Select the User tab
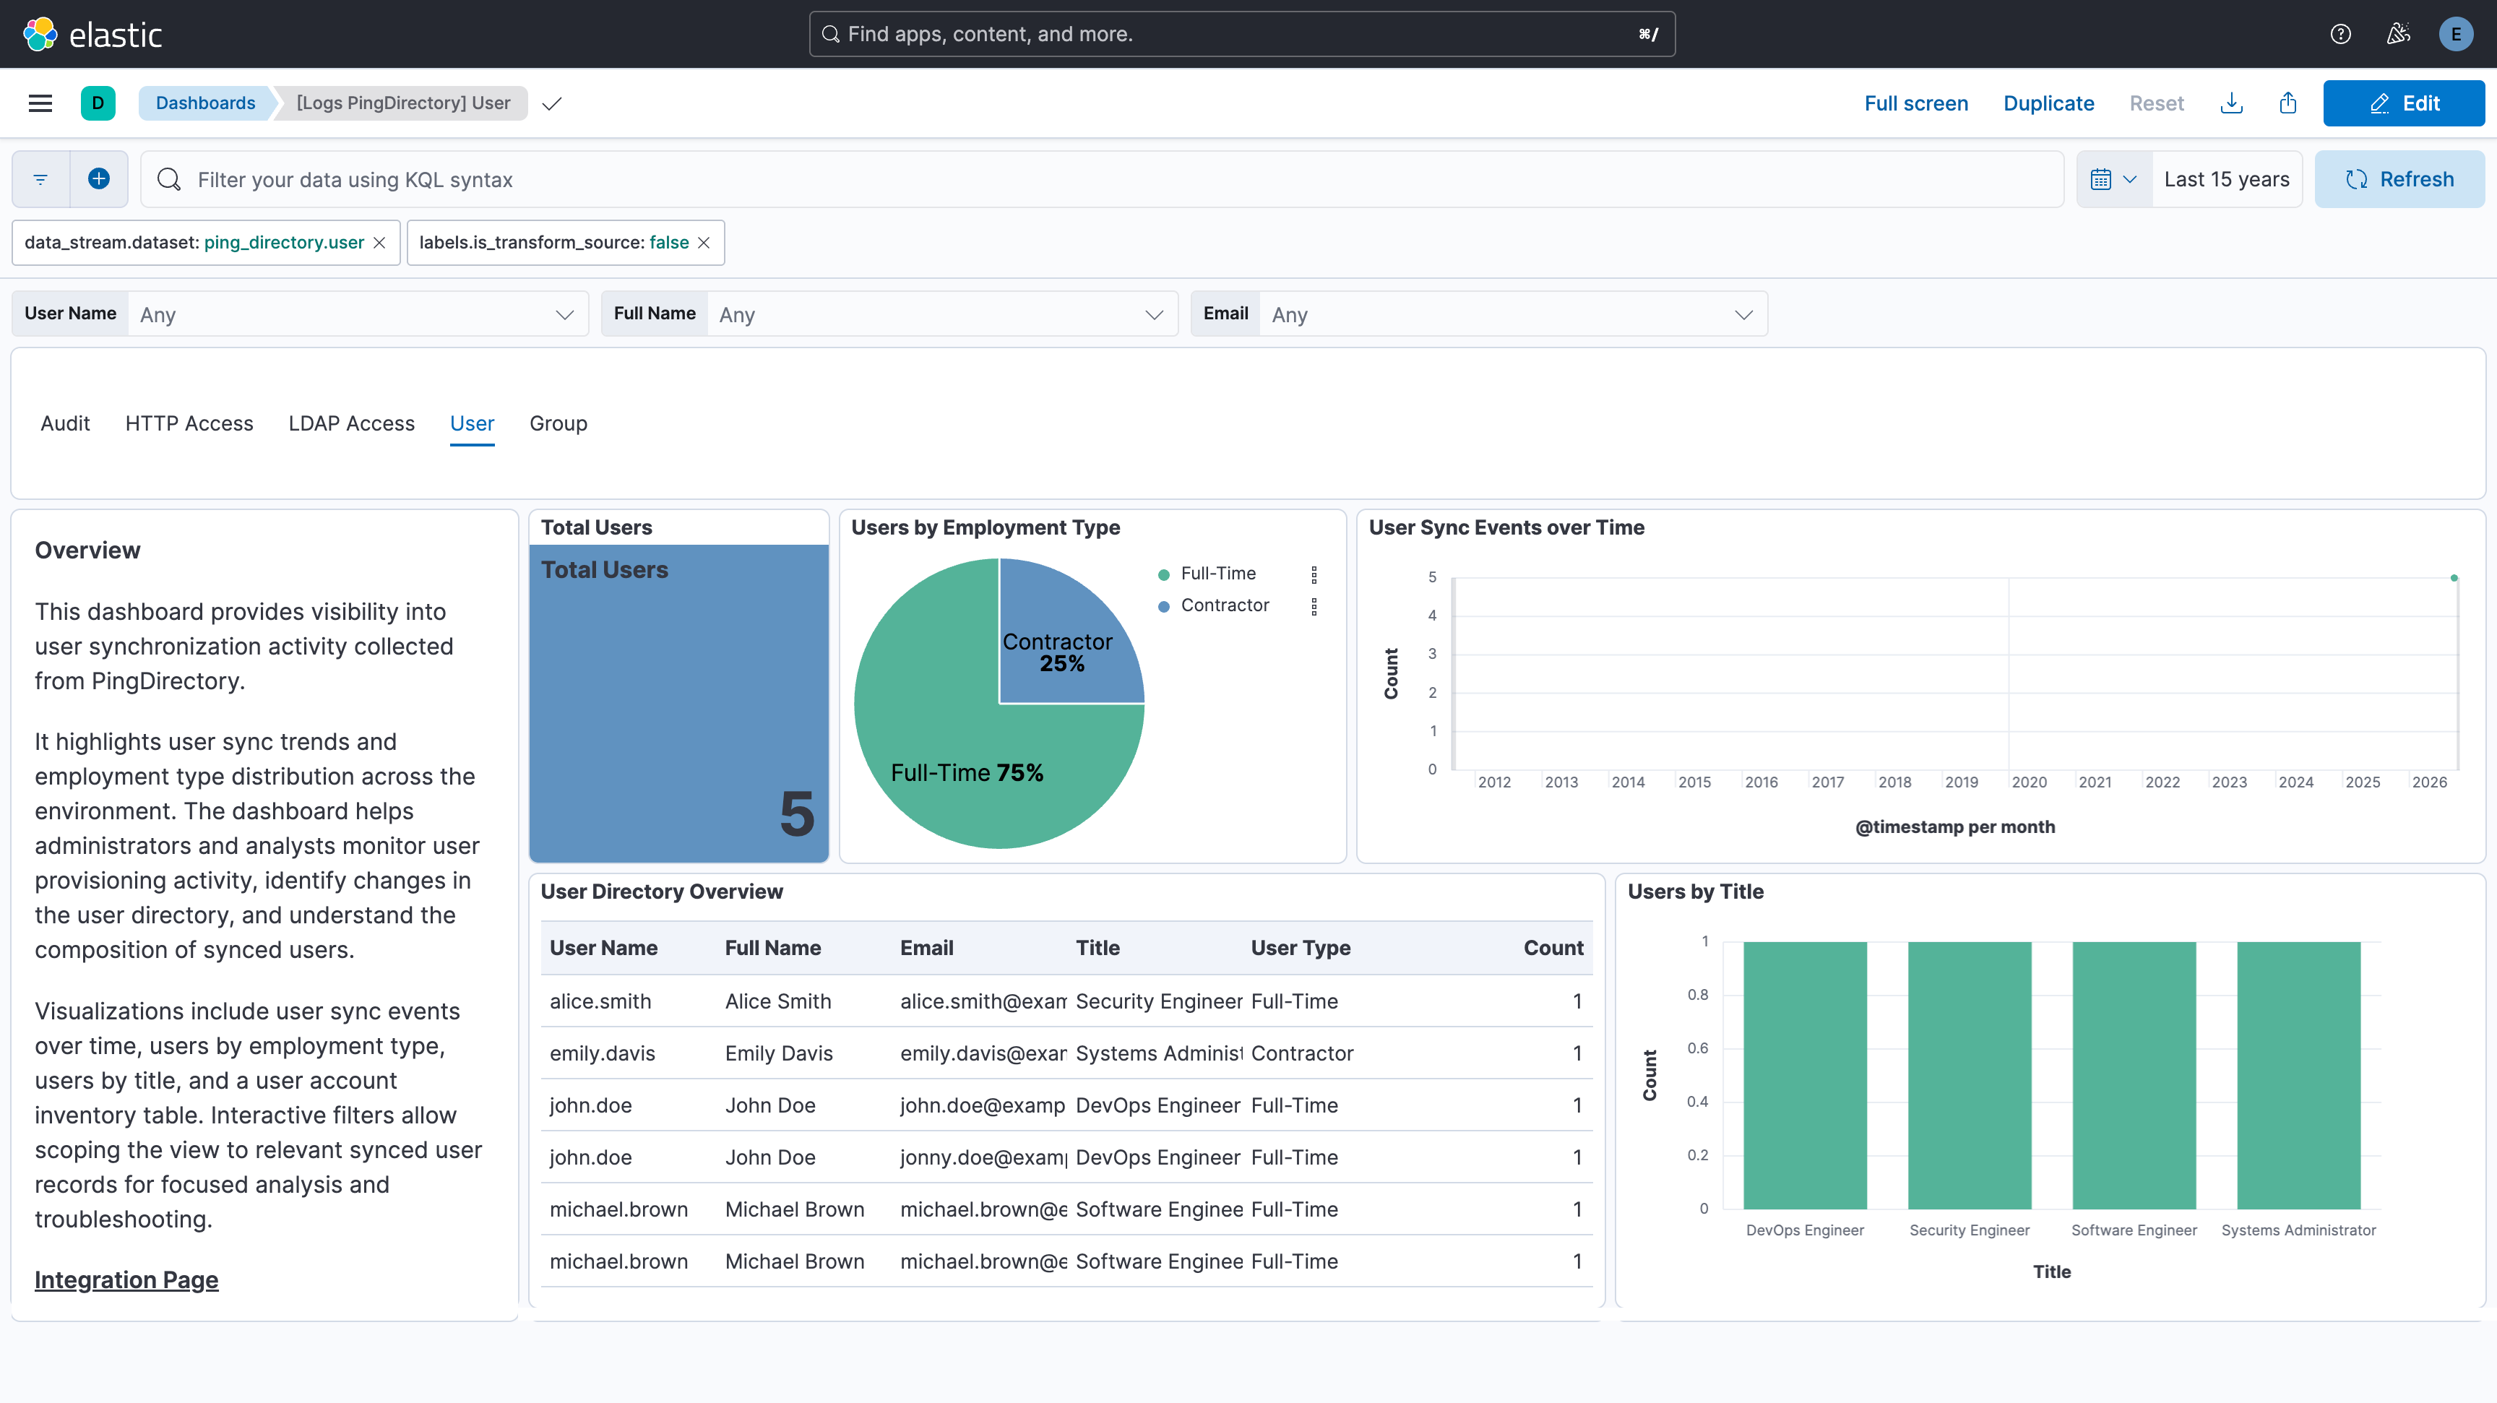2497x1403 pixels. tap(472, 423)
